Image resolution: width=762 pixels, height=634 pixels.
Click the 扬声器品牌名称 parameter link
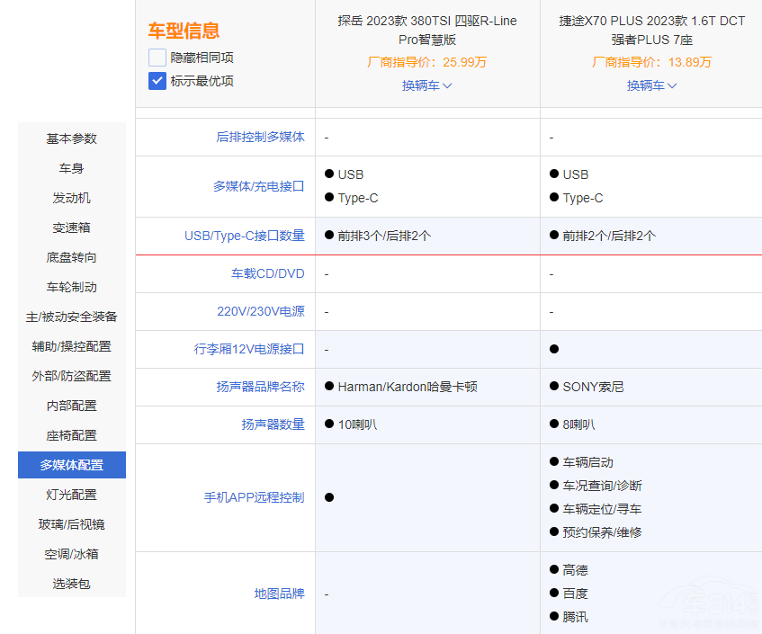coord(261,387)
